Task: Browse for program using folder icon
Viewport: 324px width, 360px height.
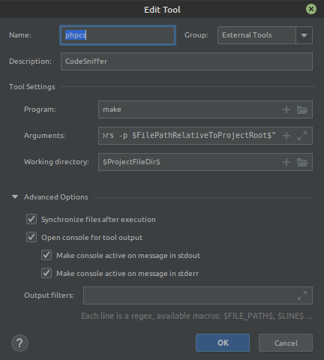Action: tap(302, 109)
